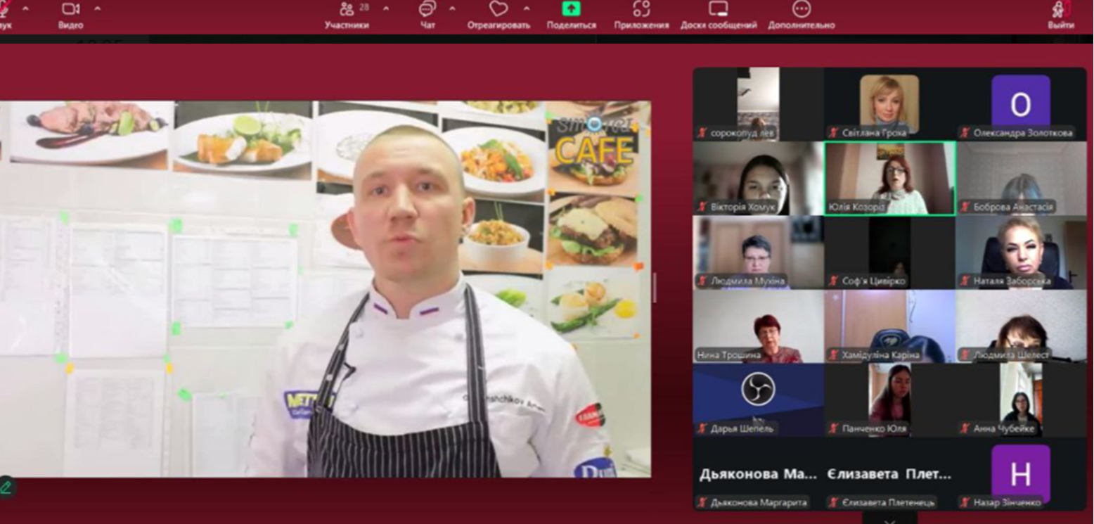Click the Отреагировать heart icon
The height and width of the screenshot is (524, 1094).
(x=498, y=9)
